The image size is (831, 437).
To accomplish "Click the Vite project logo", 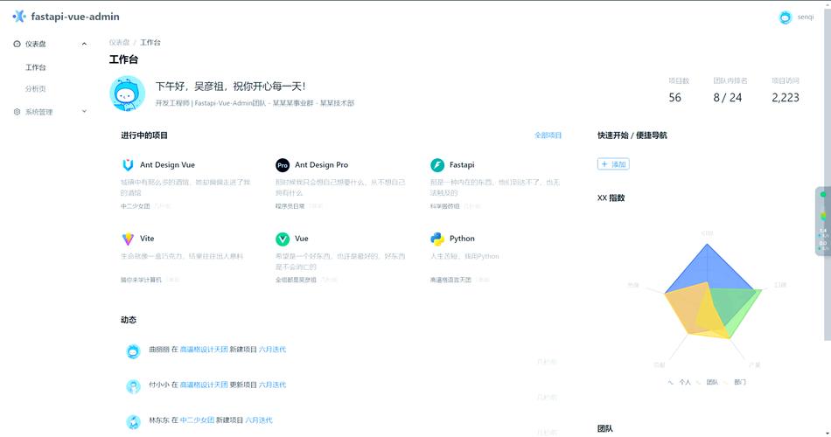I will (128, 239).
